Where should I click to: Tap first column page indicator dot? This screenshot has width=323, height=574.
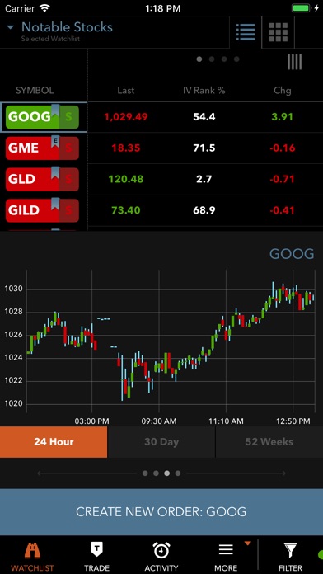(199, 59)
